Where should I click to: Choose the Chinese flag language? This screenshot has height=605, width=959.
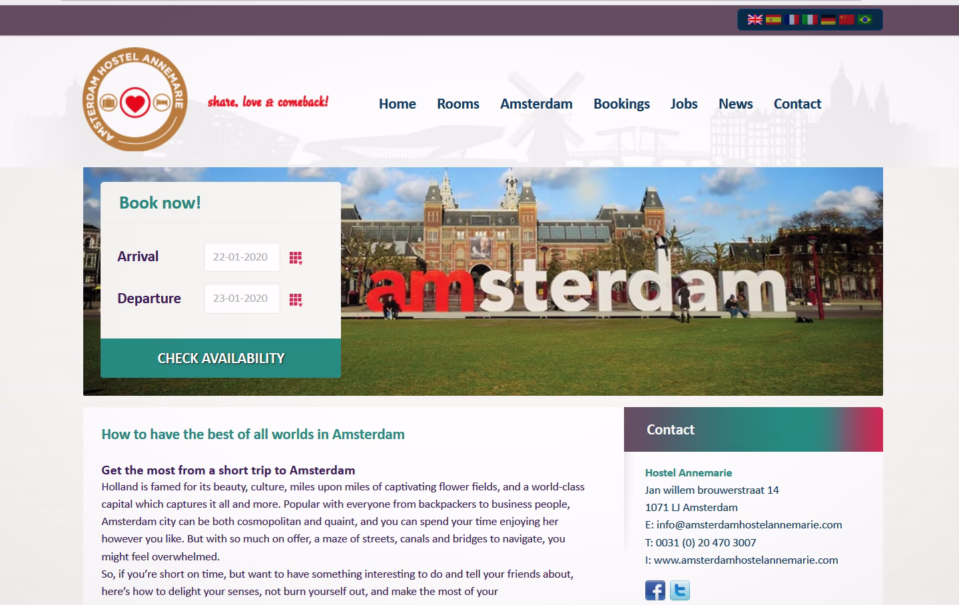coord(846,19)
